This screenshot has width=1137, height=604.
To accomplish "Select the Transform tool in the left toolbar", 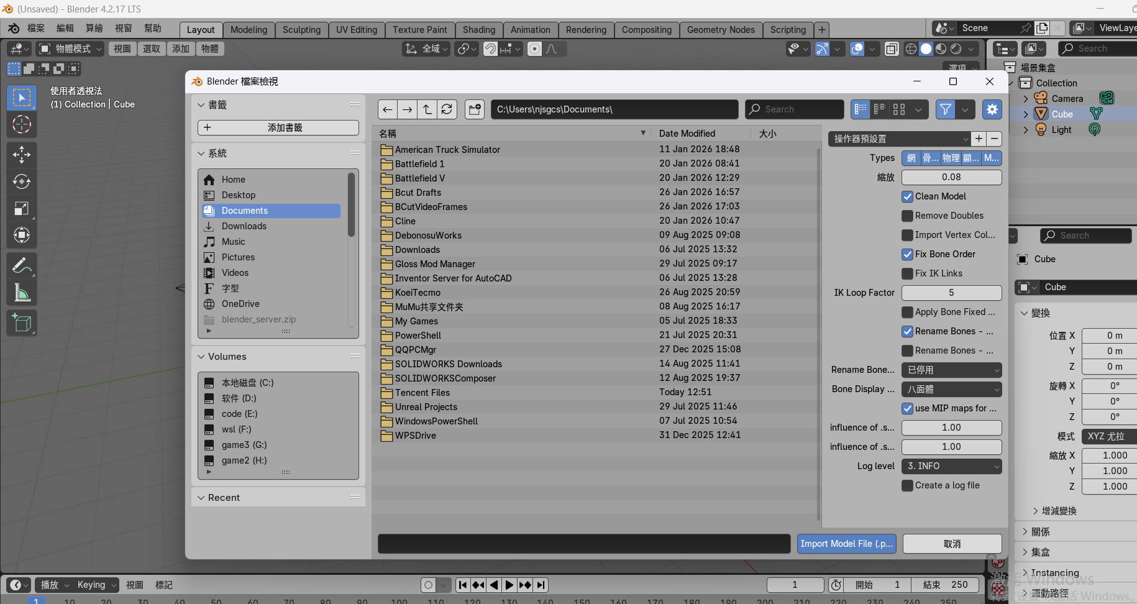I will (22, 235).
